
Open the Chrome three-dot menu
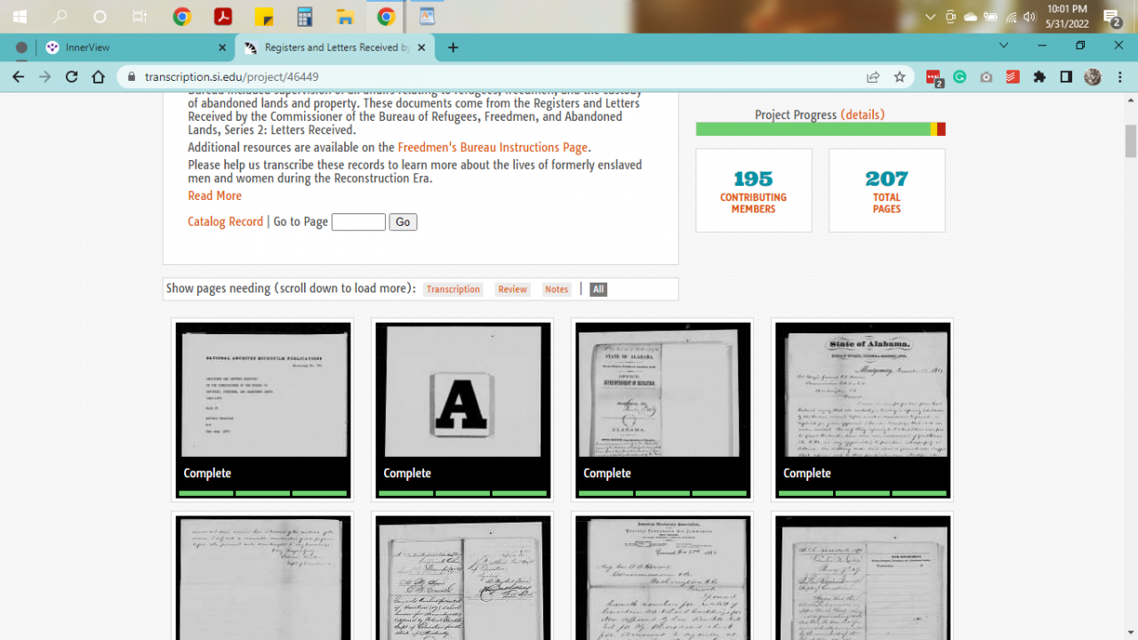click(x=1120, y=77)
